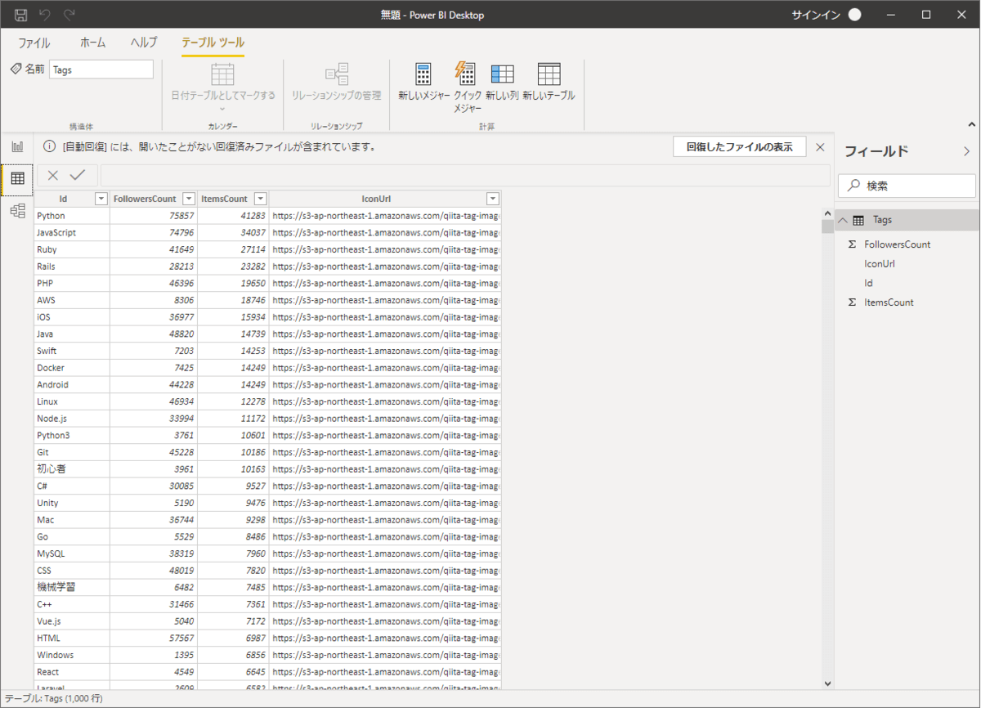
Task: Click the 新しい列 icon
Action: [x=502, y=74]
